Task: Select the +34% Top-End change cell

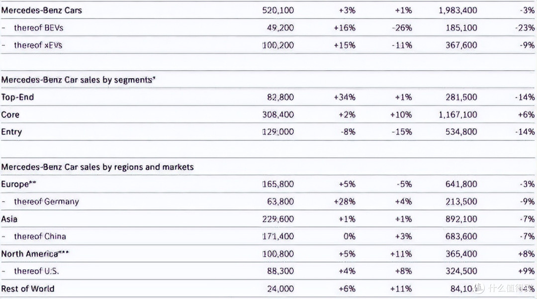Action: pyautogui.click(x=345, y=98)
